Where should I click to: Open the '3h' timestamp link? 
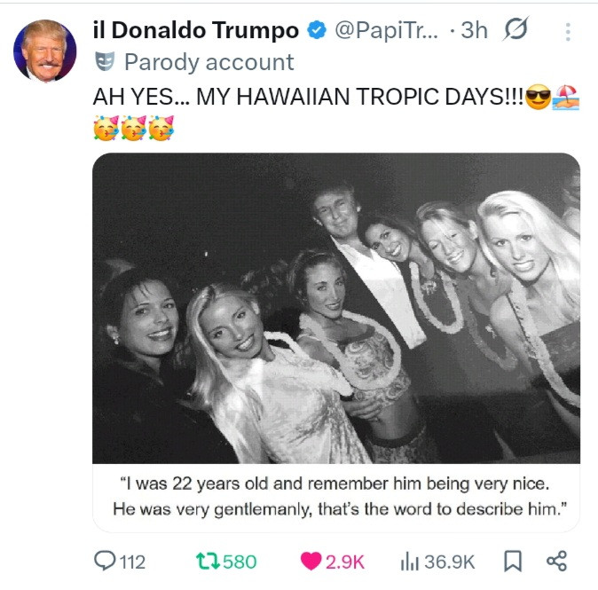475,31
